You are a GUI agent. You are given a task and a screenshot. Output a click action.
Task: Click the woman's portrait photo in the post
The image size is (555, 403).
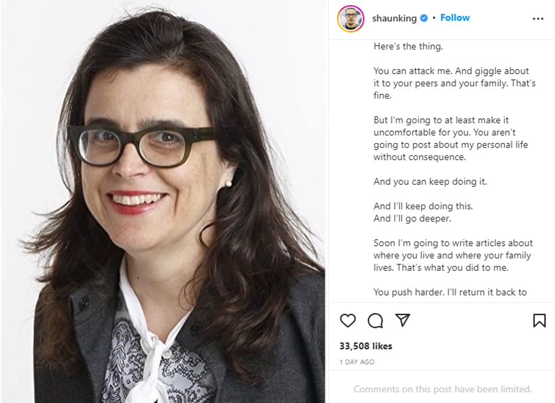163,202
